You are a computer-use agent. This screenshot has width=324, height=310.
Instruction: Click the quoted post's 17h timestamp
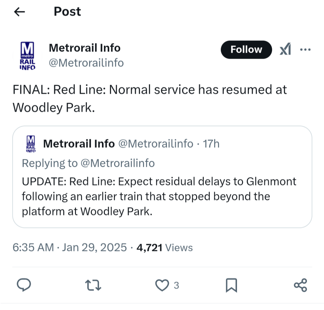(211, 144)
